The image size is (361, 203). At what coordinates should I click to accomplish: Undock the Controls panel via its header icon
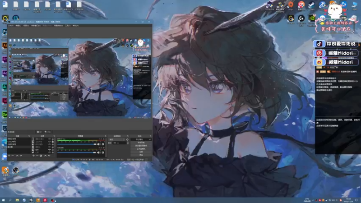(x=151, y=136)
